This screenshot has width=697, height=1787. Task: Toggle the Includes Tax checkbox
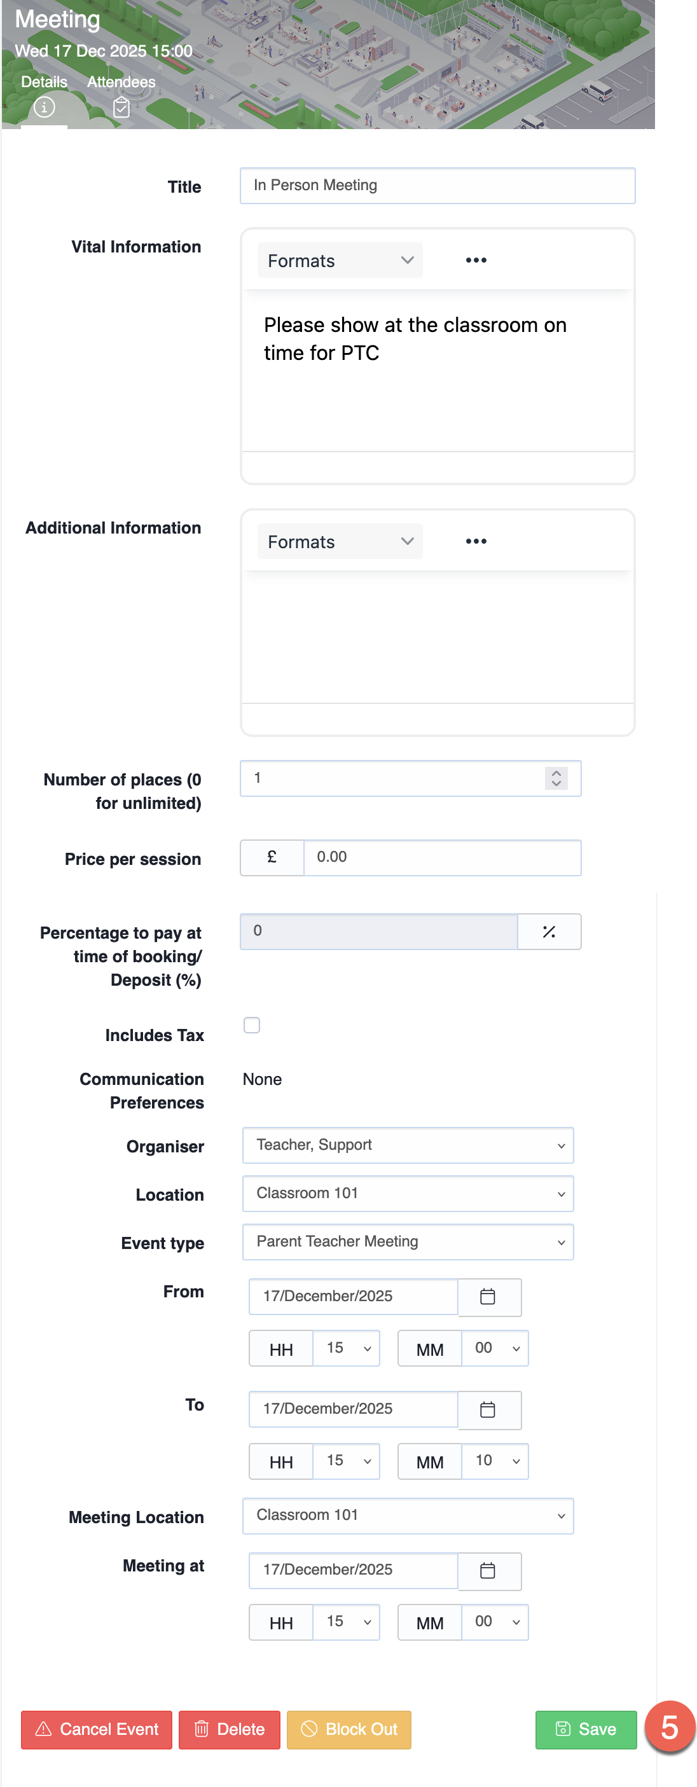click(252, 1025)
